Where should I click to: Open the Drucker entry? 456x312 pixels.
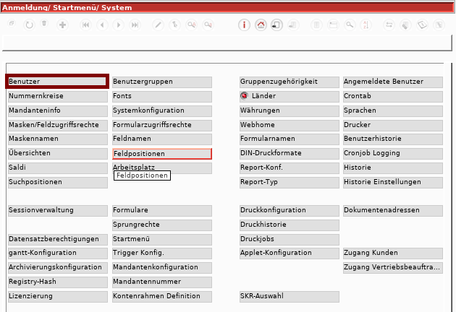click(x=393, y=126)
